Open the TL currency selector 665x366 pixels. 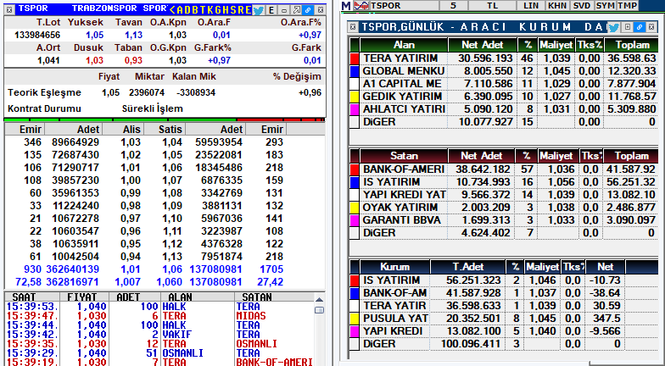pyautogui.click(x=492, y=5)
